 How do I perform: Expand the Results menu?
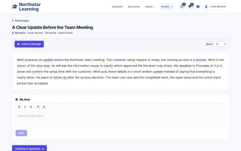tap(150, 7)
